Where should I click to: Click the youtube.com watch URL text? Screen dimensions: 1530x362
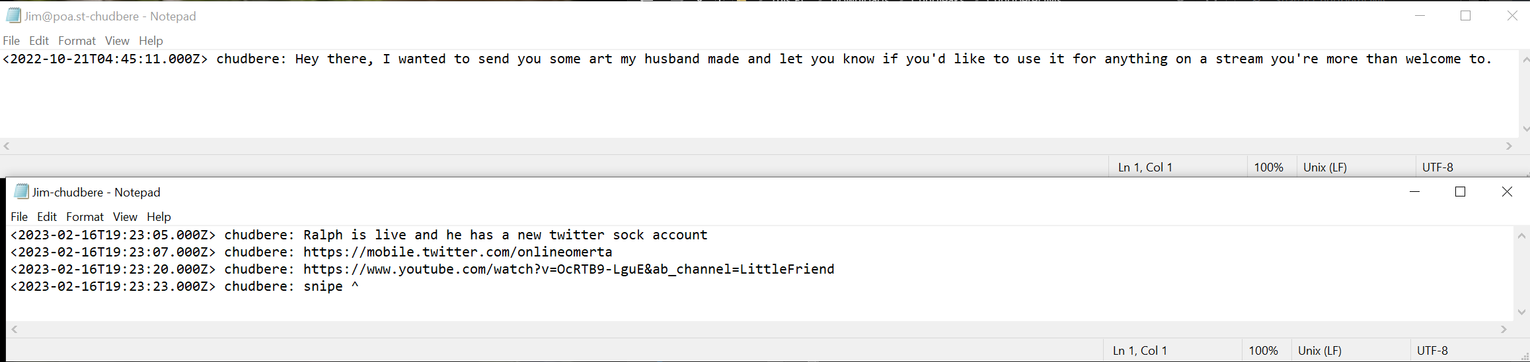pyautogui.click(x=568, y=270)
